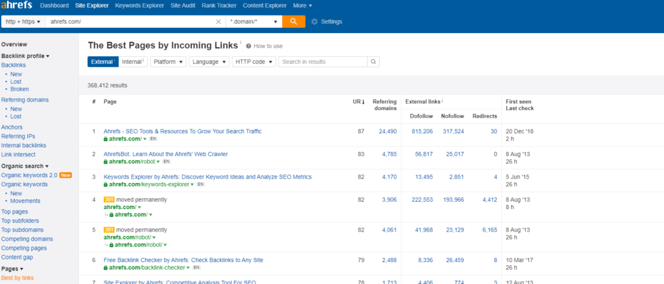Open Referring IPs in the sidebar

coord(18,136)
